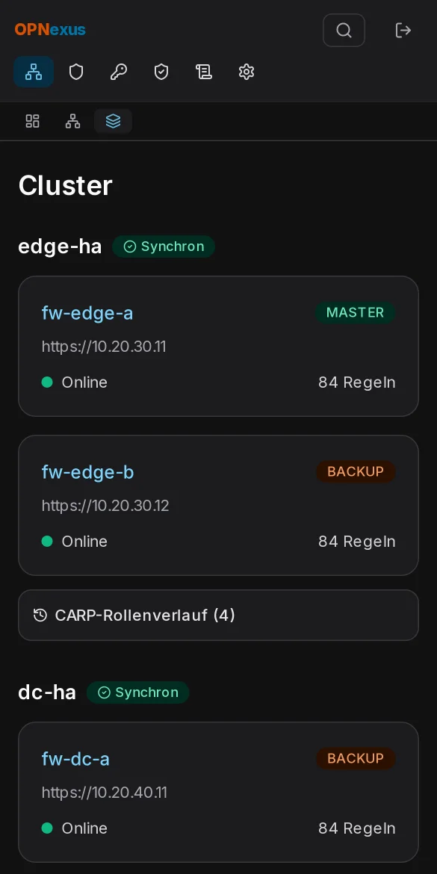Open the shield-check compliance nav icon
Image resolution: width=437 pixels, height=874 pixels.
pos(161,72)
